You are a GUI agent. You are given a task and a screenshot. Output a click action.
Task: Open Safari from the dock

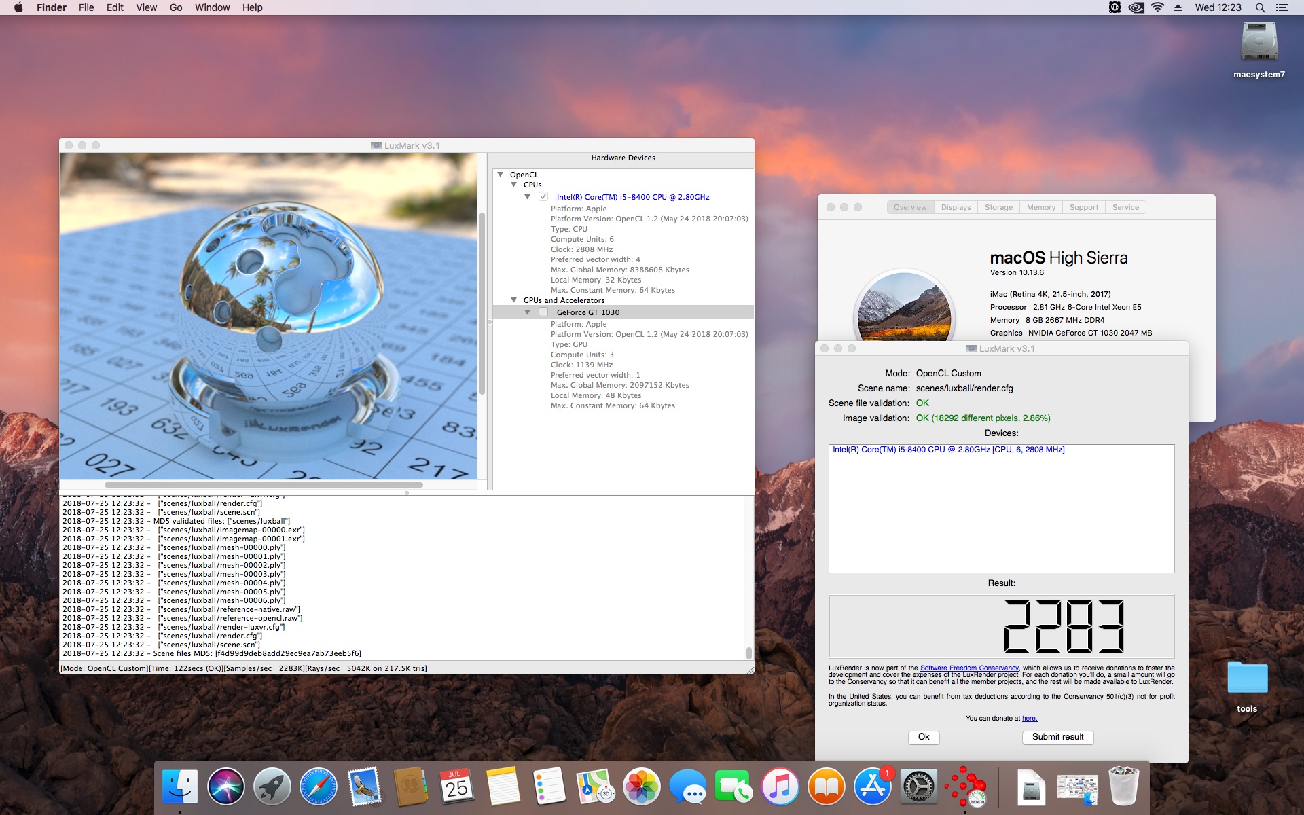318,787
